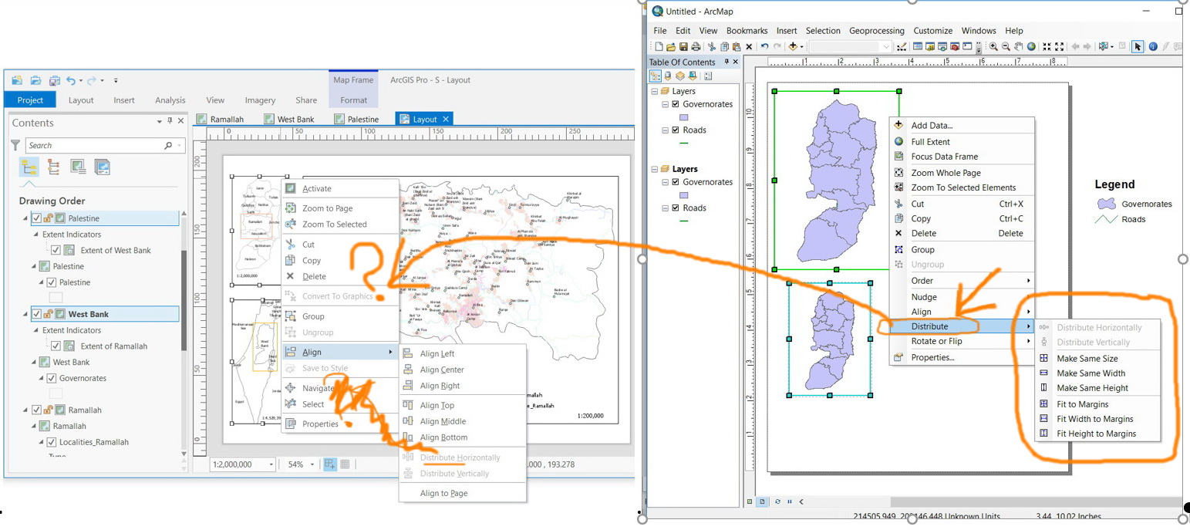Toggle Palestine layer checkbox
Viewport: 1190px width, 530px height.
(52, 282)
